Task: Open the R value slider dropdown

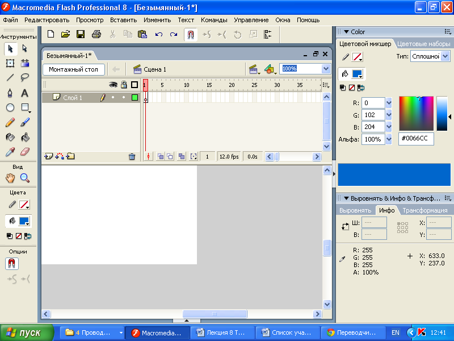Action: 389,103
